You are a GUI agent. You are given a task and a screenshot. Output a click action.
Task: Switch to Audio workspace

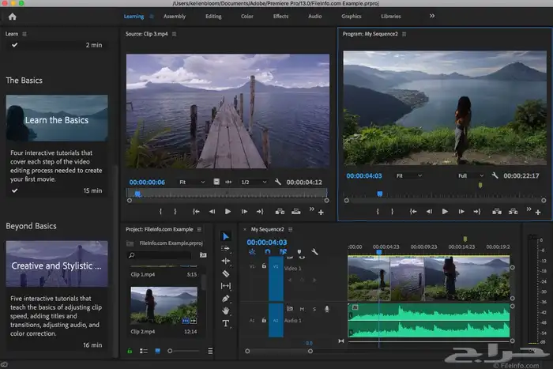coord(315,17)
